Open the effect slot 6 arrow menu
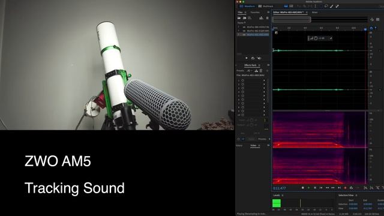The width and height of the screenshot is (384, 216). pyautogui.click(x=264, y=100)
